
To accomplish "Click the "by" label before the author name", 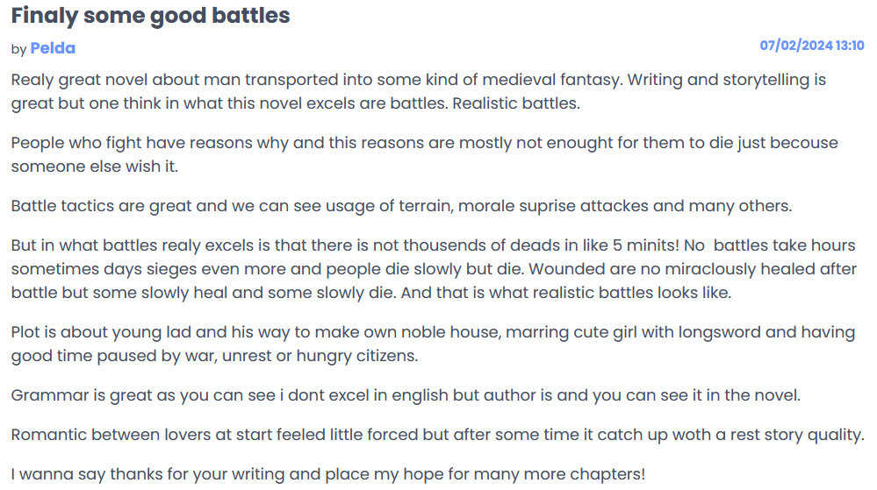I will (18, 49).
